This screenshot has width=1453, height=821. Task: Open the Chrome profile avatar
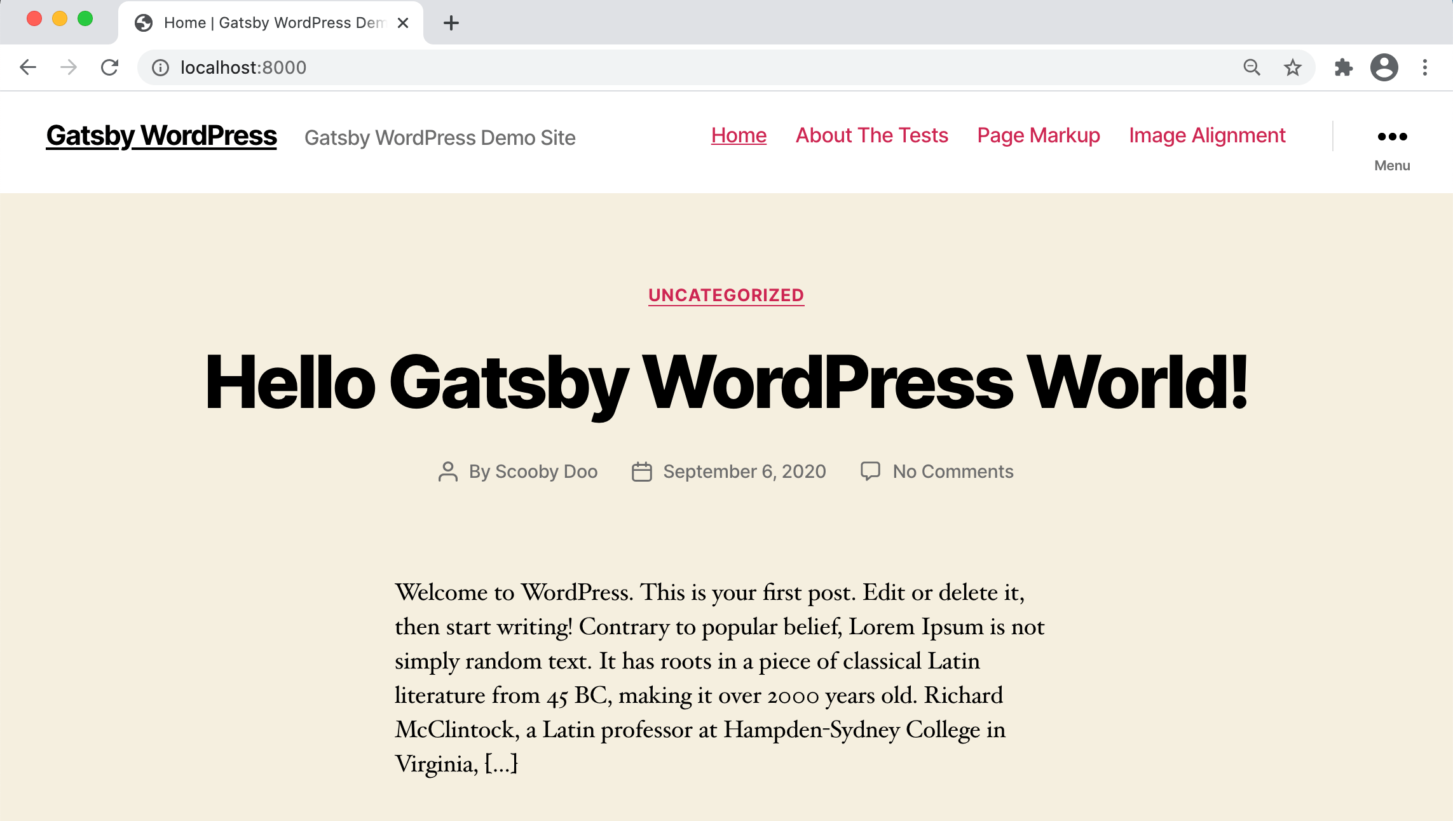pyautogui.click(x=1384, y=67)
